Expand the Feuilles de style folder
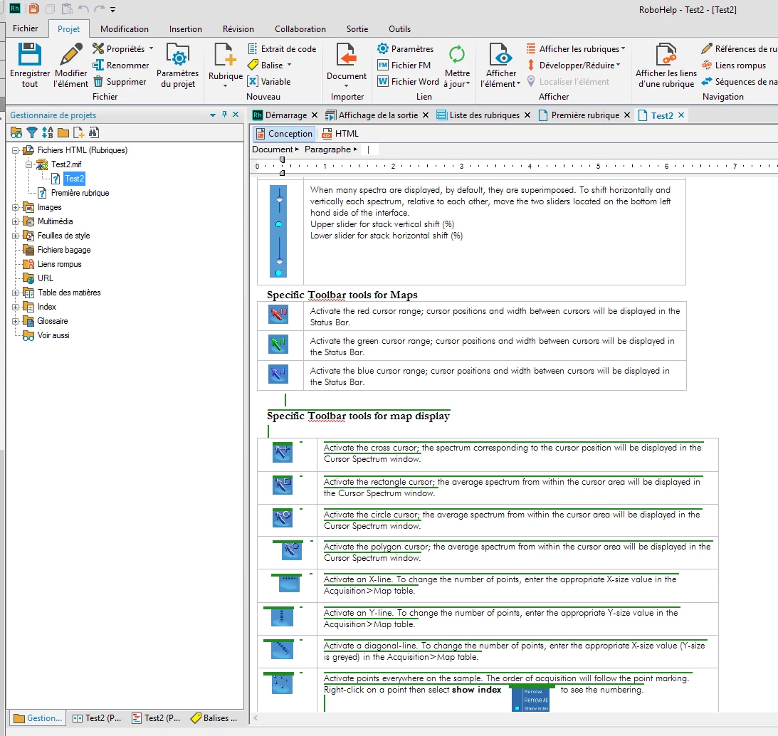The height and width of the screenshot is (736, 778). click(16, 236)
